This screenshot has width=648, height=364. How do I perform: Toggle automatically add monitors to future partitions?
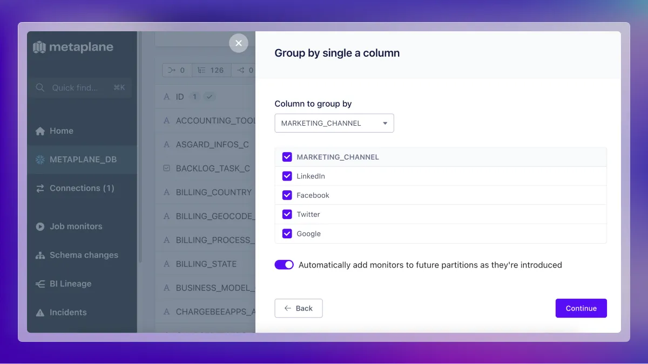(284, 265)
